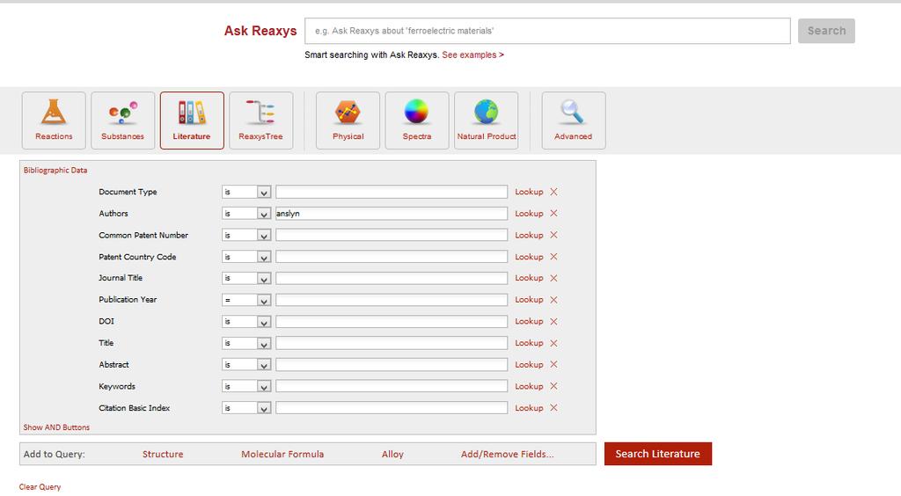Click the Document Type text field

[392, 192]
